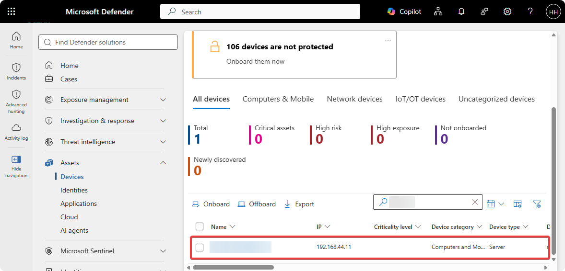Open the tenant hierarchy icon in header

pyautogui.click(x=438, y=11)
